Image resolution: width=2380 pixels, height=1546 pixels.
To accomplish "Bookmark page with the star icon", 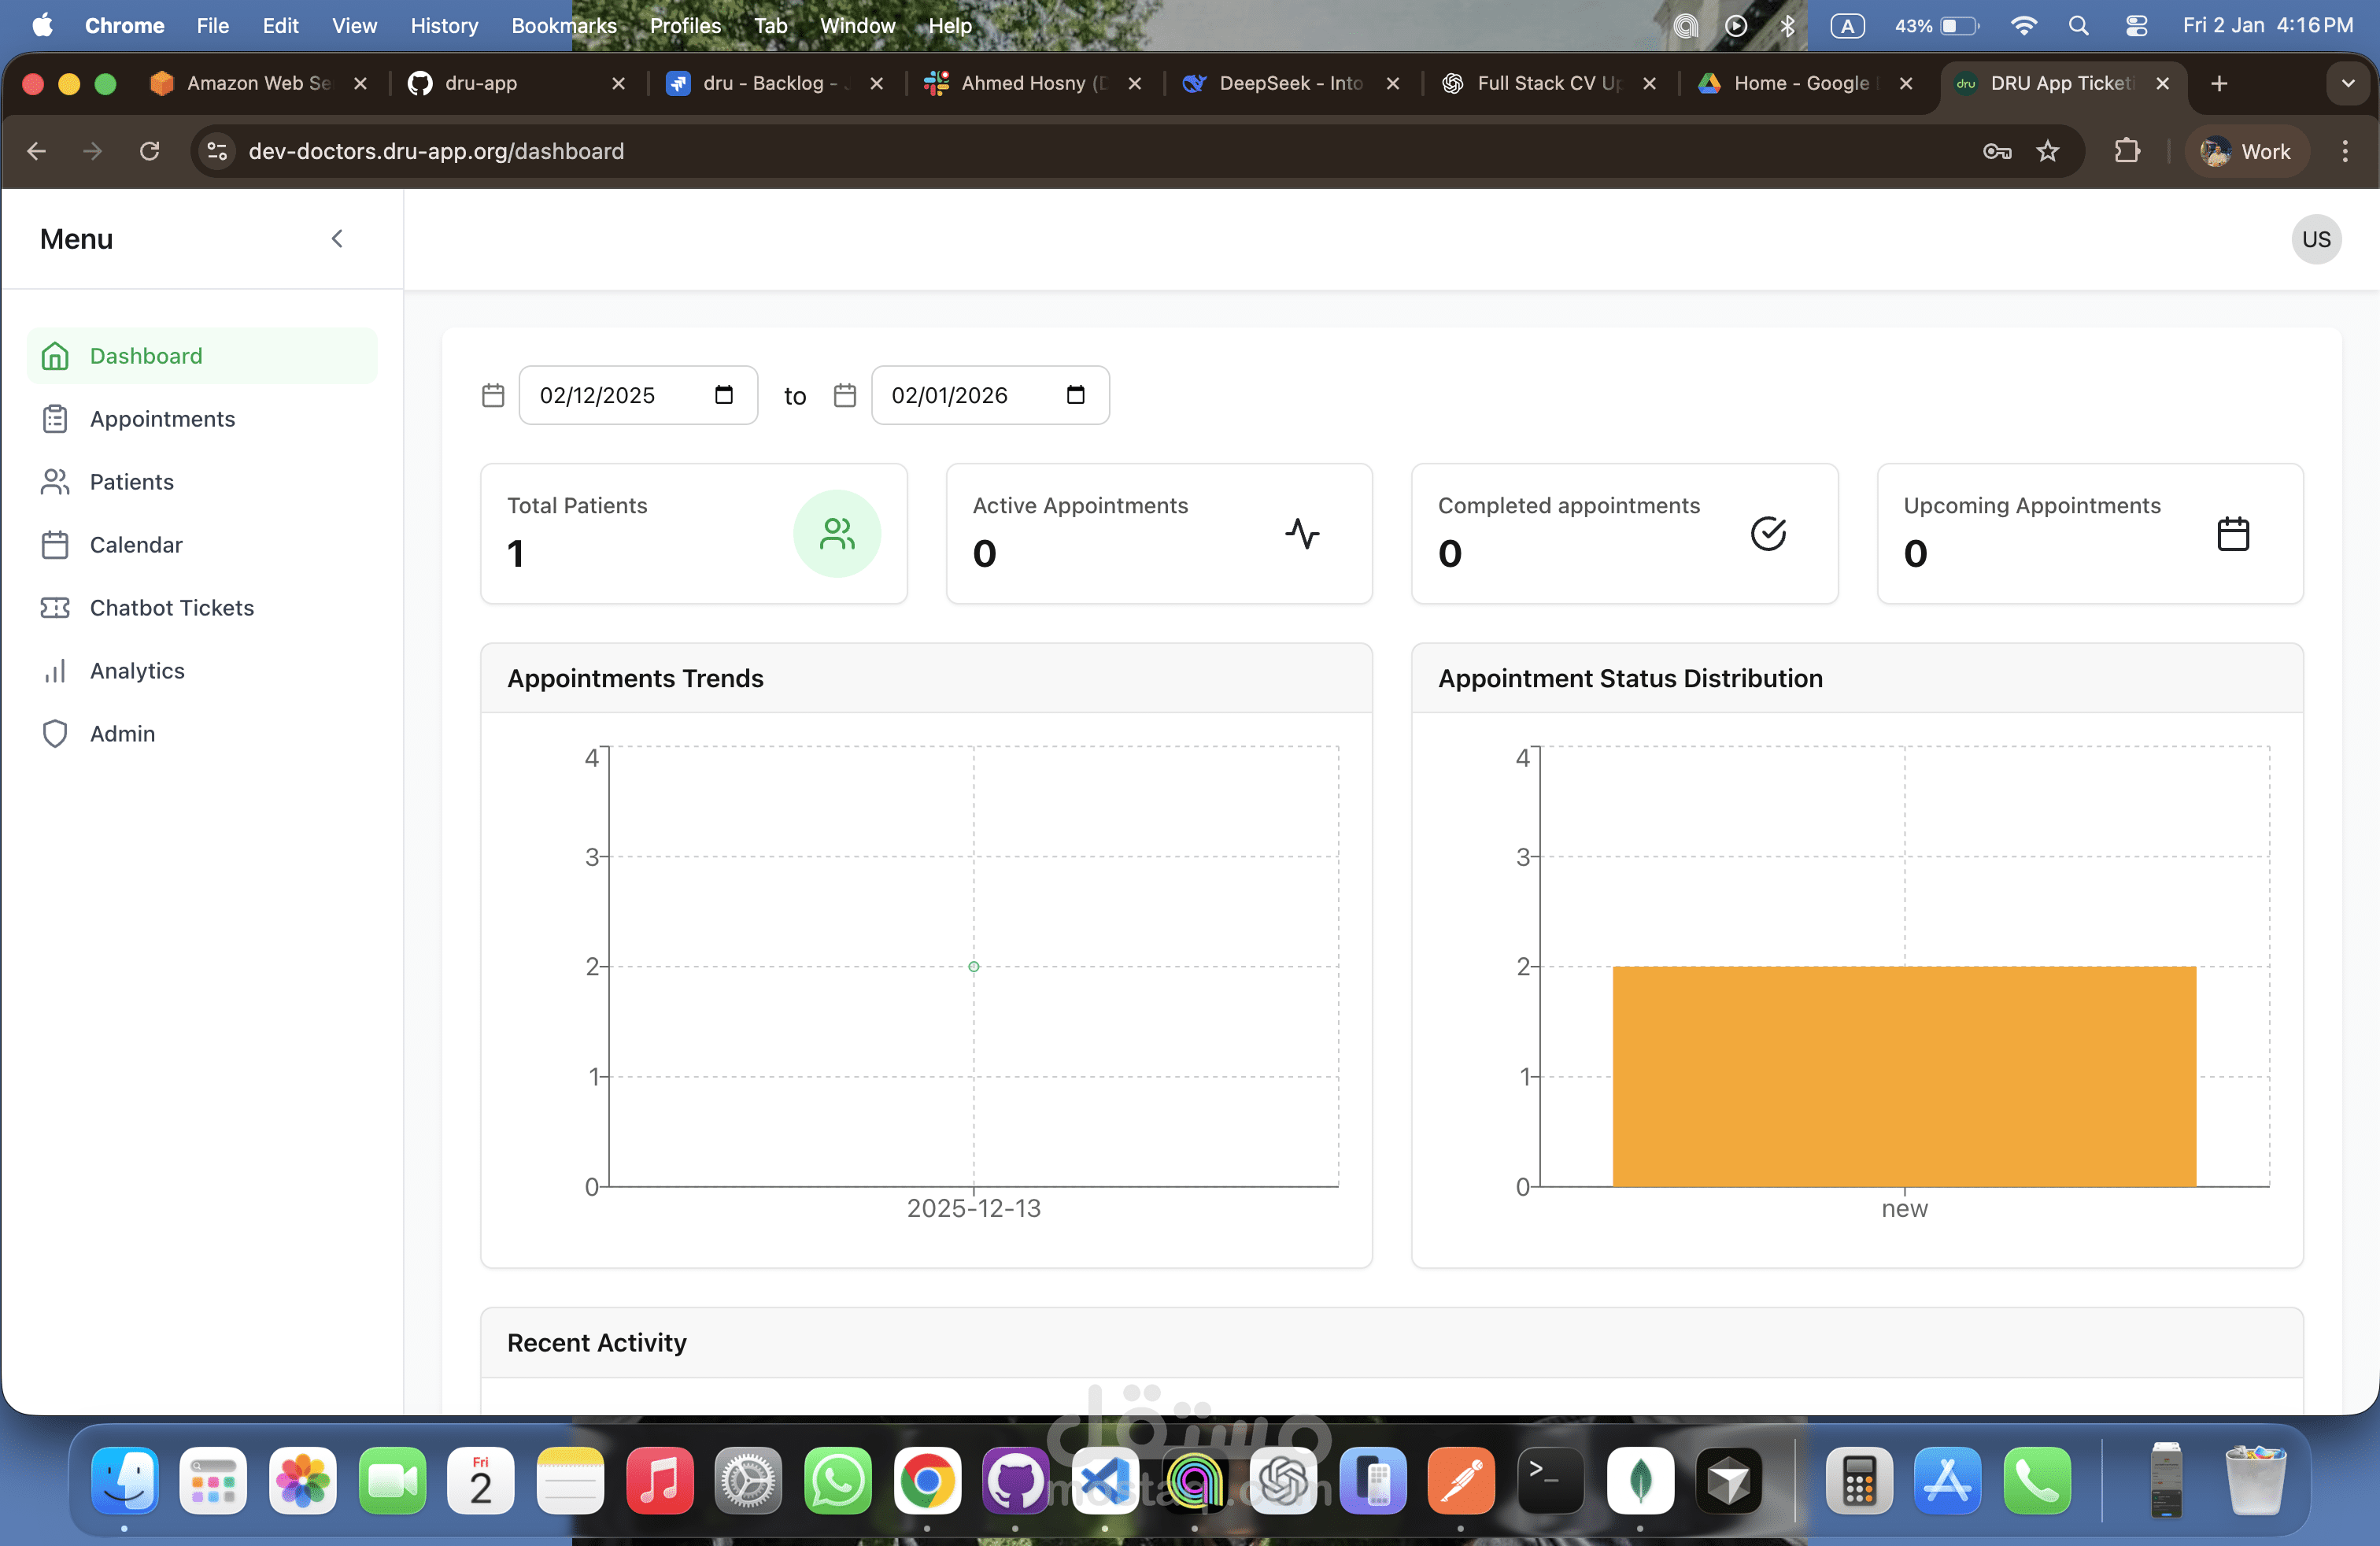I will 2047,151.
